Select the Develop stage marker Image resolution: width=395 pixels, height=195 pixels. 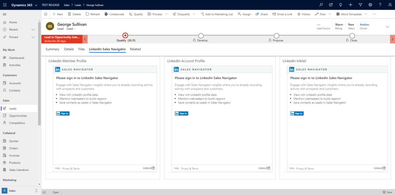(x=201, y=36)
